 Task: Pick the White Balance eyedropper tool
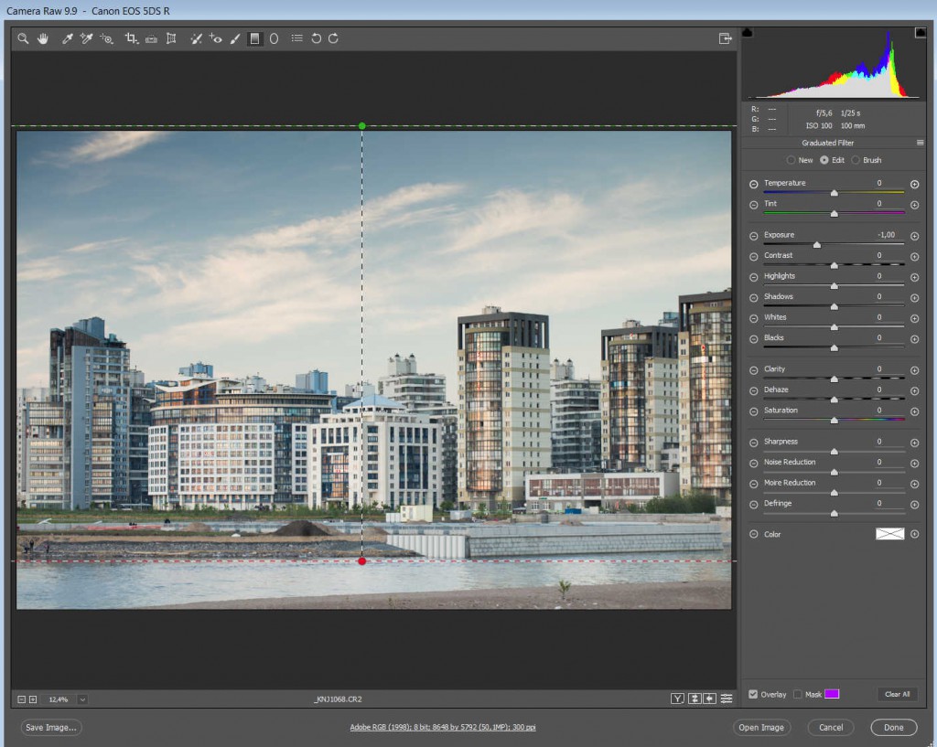67,38
